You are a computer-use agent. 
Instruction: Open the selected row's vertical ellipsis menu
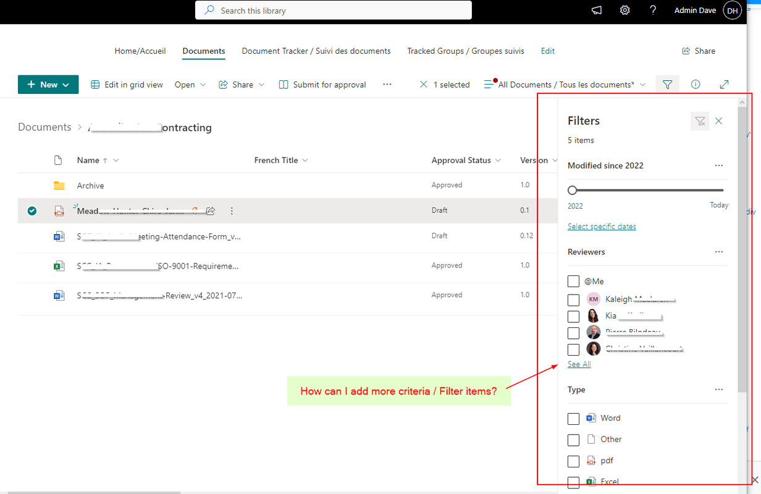(232, 211)
